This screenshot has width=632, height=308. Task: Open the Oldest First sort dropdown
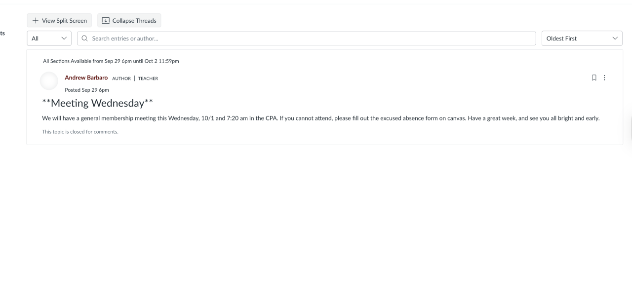[x=581, y=38]
